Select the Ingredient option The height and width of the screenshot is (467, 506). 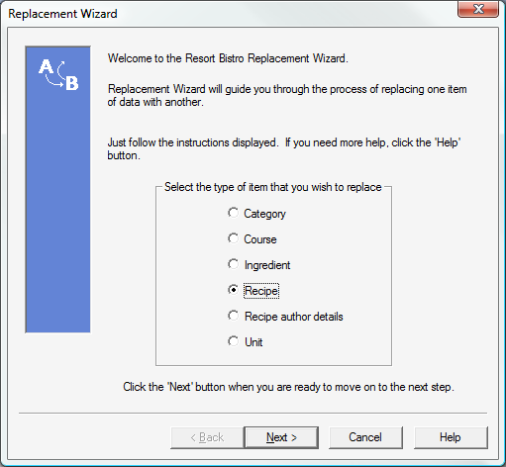[258, 265]
